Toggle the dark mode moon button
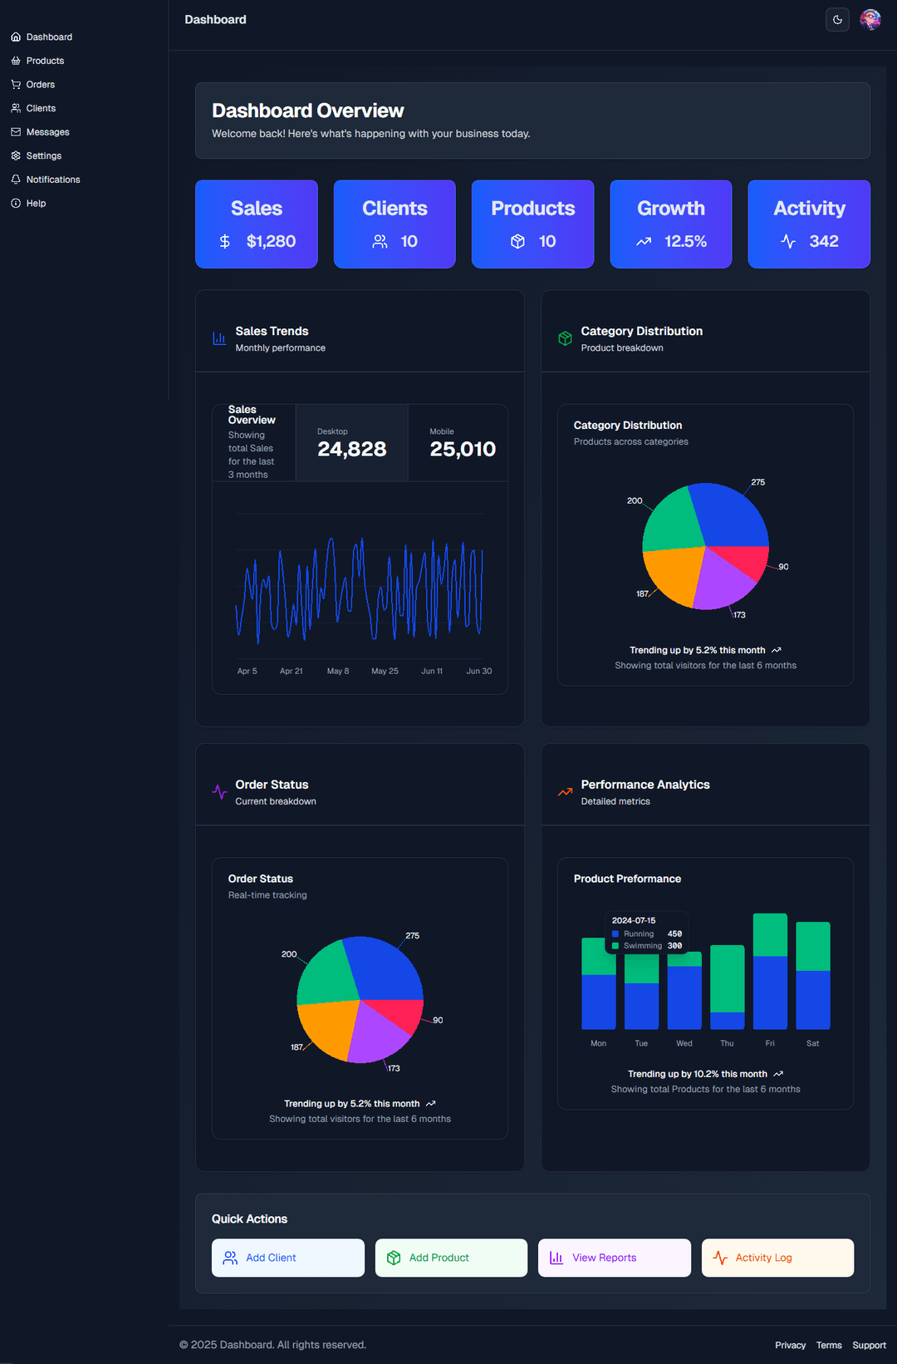The width and height of the screenshot is (897, 1364). pyautogui.click(x=837, y=20)
